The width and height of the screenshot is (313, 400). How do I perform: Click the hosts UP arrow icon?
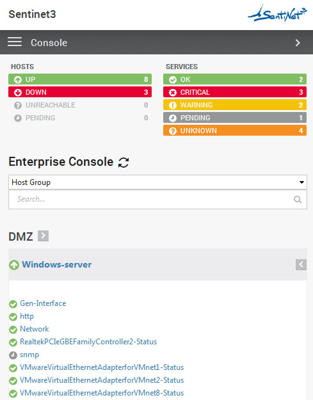point(18,79)
